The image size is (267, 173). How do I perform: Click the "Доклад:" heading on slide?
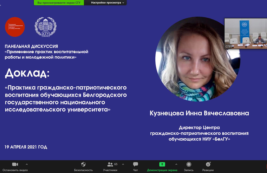point(27,73)
